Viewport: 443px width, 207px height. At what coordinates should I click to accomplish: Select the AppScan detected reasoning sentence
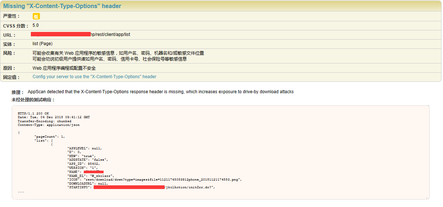tap(161, 92)
